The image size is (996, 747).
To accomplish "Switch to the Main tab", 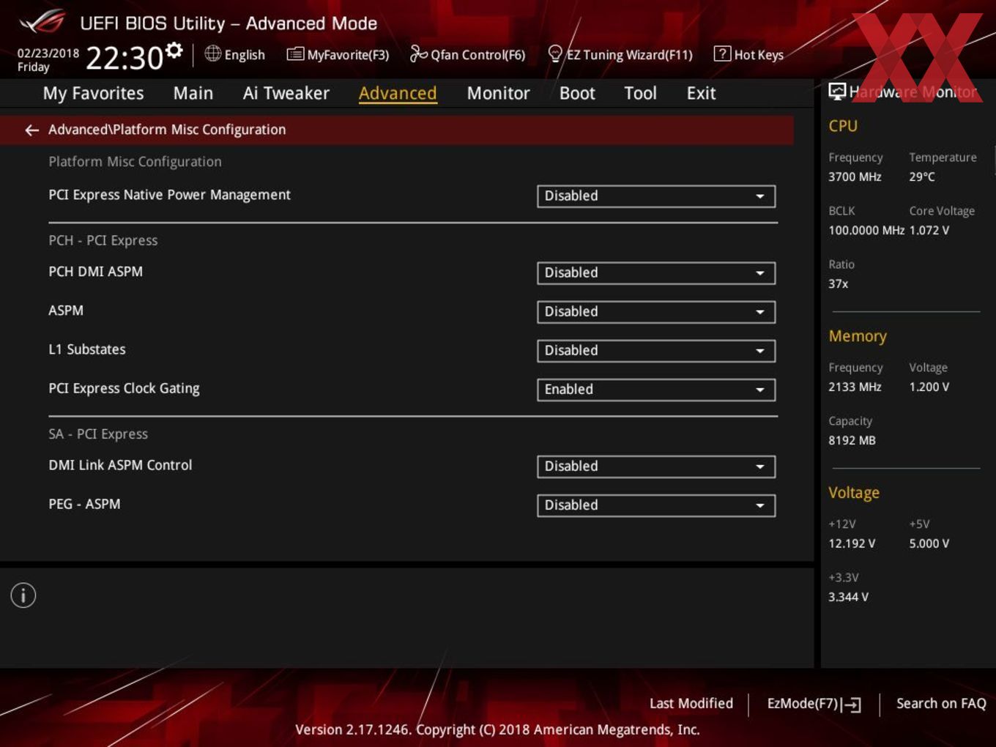I will coord(193,93).
